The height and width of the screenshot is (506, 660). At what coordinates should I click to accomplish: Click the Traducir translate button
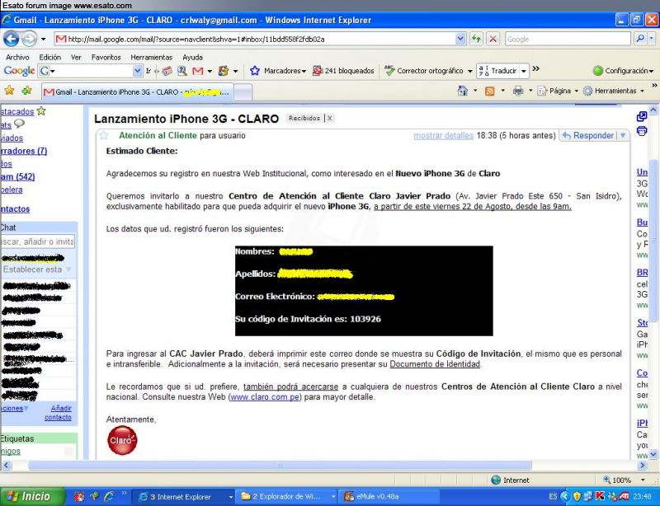pyautogui.click(x=498, y=71)
